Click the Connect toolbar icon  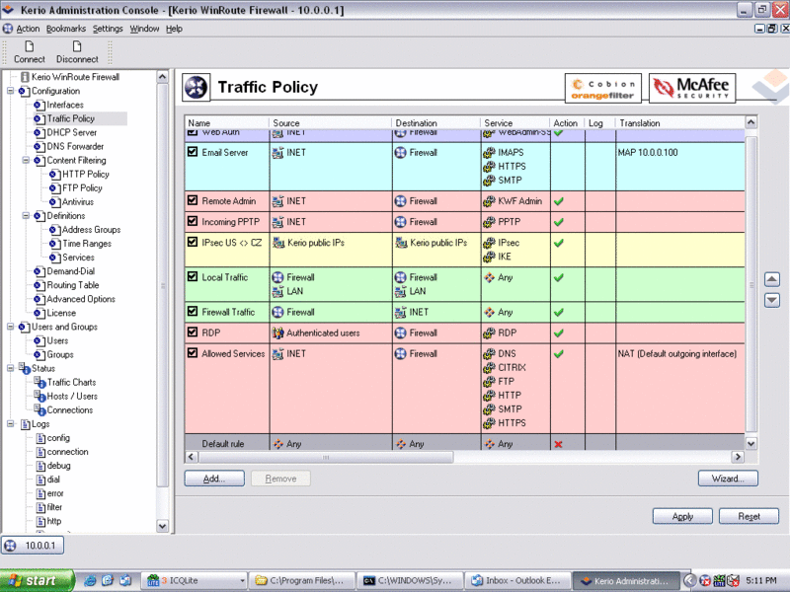pos(30,46)
